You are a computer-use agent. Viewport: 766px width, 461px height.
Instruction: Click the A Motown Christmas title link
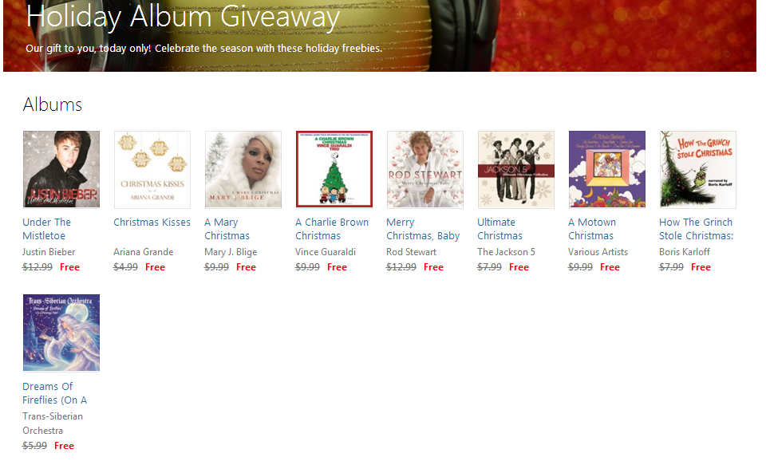coord(592,229)
